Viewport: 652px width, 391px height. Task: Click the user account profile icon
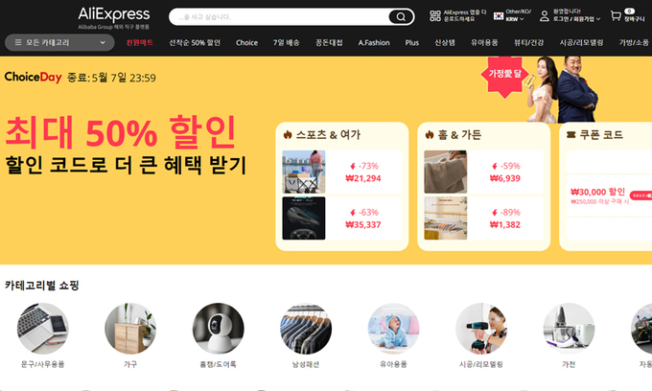click(x=544, y=16)
